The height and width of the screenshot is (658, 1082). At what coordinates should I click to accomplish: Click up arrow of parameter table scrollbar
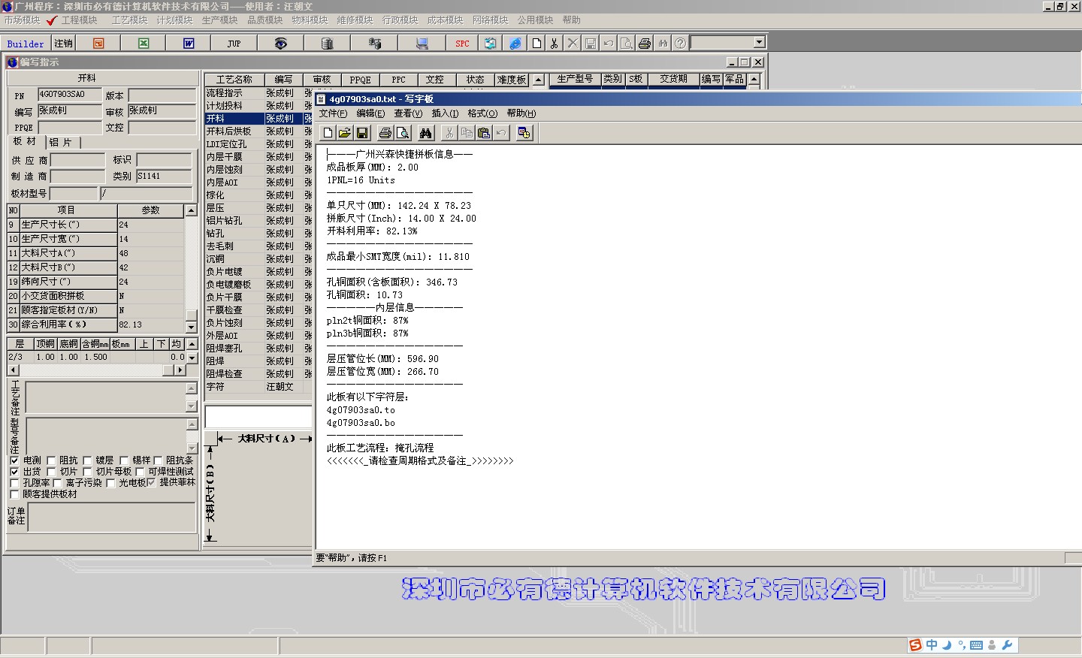pyautogui.click(x=191, y=210)
